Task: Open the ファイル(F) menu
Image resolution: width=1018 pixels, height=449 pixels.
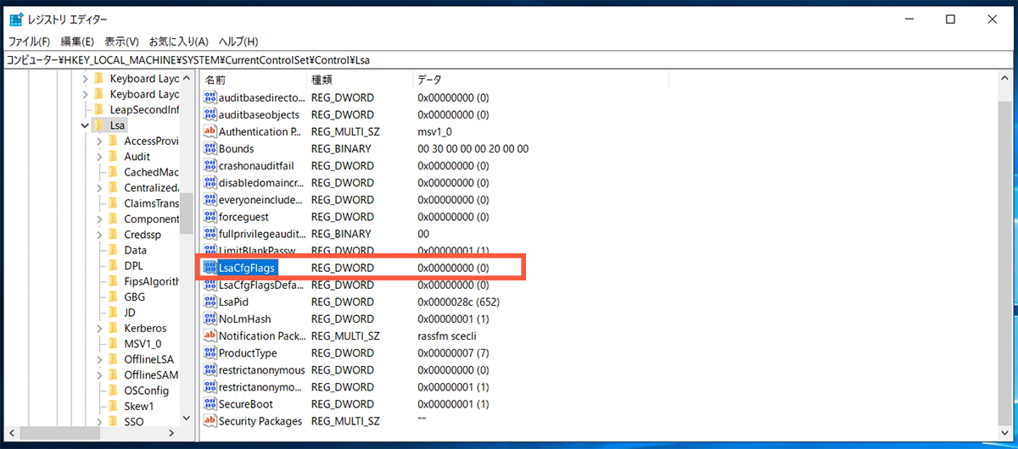Action: tap(29, 42)
